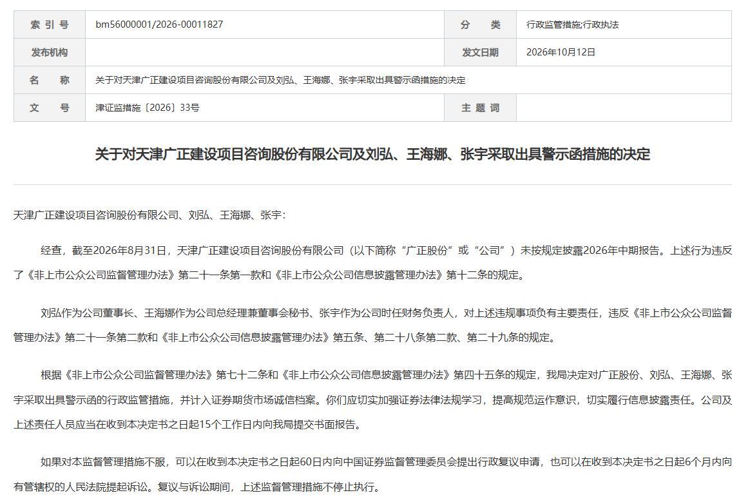Click the line ending 第十二条的规定。
Viewport: 750px width, 504px height.
coord(269,275)
